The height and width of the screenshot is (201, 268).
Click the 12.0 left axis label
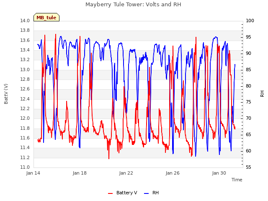point(25,119)
